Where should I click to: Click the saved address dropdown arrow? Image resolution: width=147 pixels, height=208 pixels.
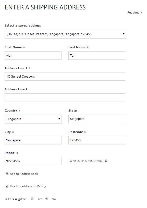click(x=124, y=34)
